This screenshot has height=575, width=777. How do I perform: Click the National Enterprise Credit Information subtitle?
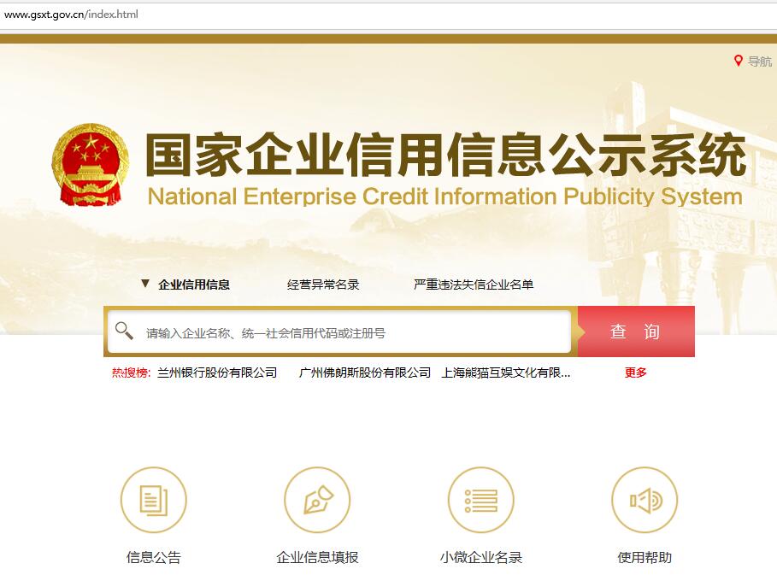(445, 197)
